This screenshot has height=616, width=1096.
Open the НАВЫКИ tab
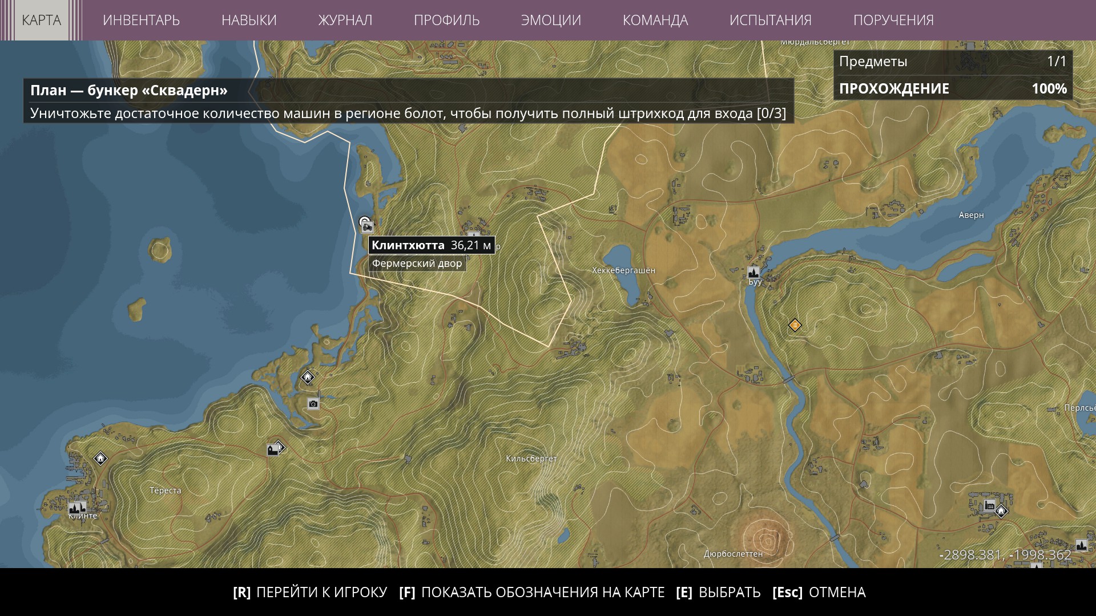point(249,20)
